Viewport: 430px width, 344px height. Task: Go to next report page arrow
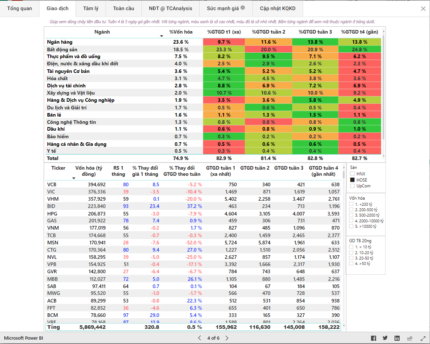coord(227,338)
